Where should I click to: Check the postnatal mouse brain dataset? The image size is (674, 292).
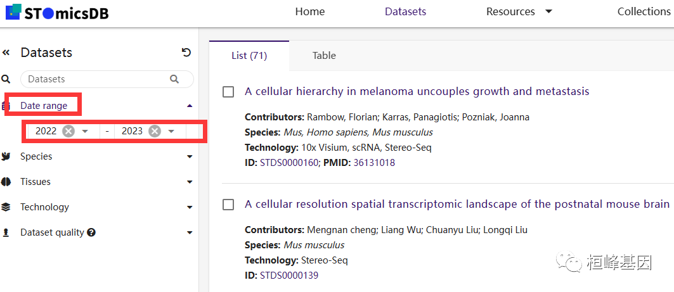(x=228, y=205)
